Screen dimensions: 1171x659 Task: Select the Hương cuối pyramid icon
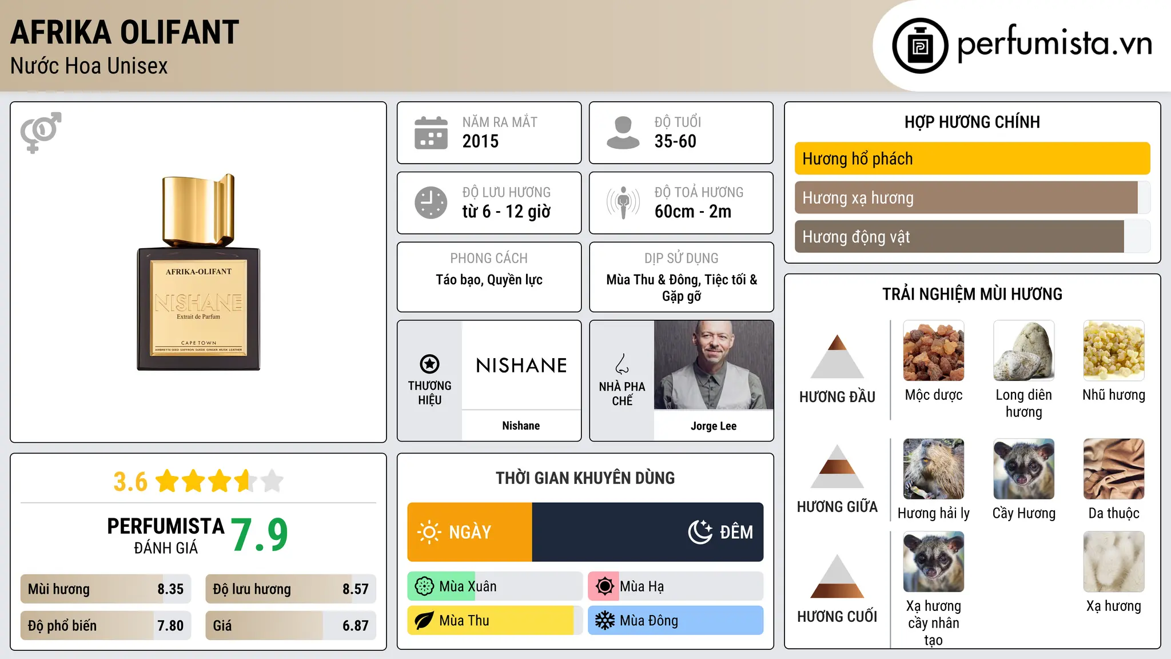[837, 576]
